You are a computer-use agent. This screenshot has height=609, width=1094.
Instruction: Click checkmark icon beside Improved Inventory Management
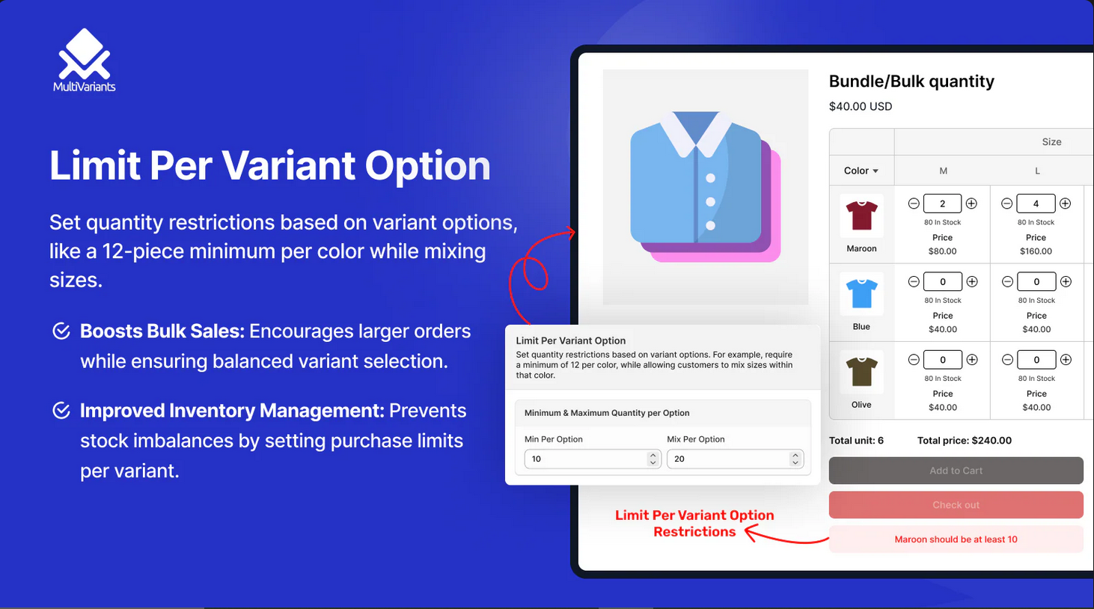[61, 410]
